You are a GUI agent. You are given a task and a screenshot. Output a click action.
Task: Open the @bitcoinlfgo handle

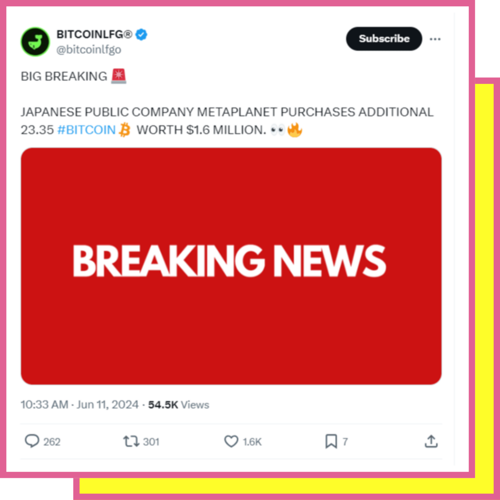point(89,50)
